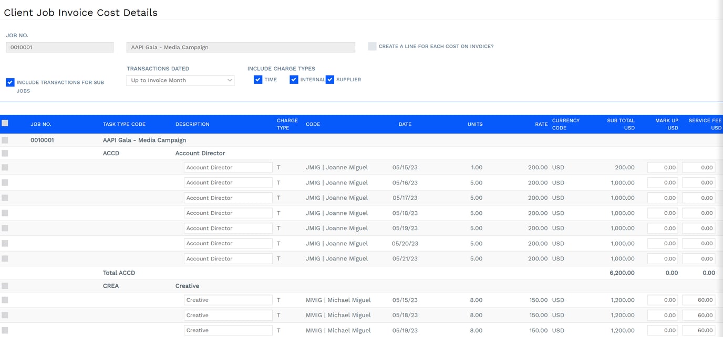Select the CREA Creative group checkbox
Viewport: 723px width, 337px height.
5,286
